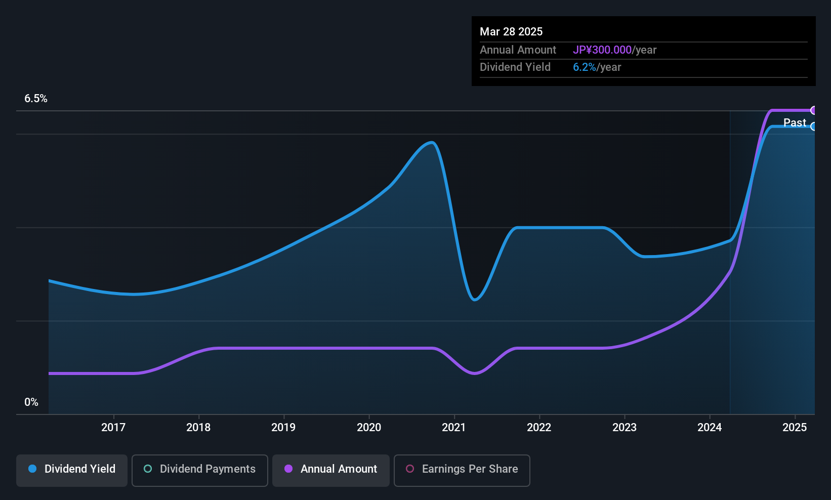The width and height of the screenshot is (831, 500).
Task: Click the 2021 x-axis label
Action: click(454, 428)
